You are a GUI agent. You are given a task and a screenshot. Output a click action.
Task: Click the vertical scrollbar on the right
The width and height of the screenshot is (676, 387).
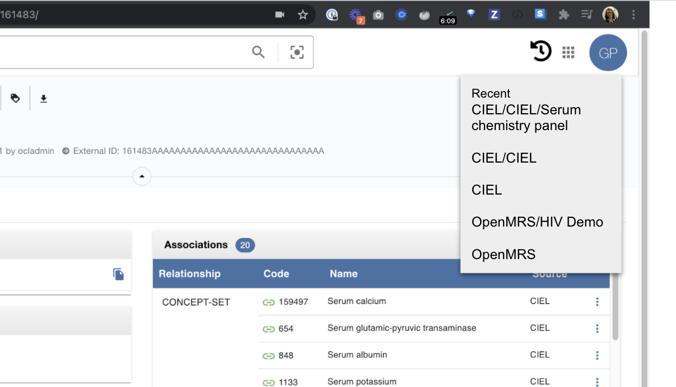coord(645,163)
